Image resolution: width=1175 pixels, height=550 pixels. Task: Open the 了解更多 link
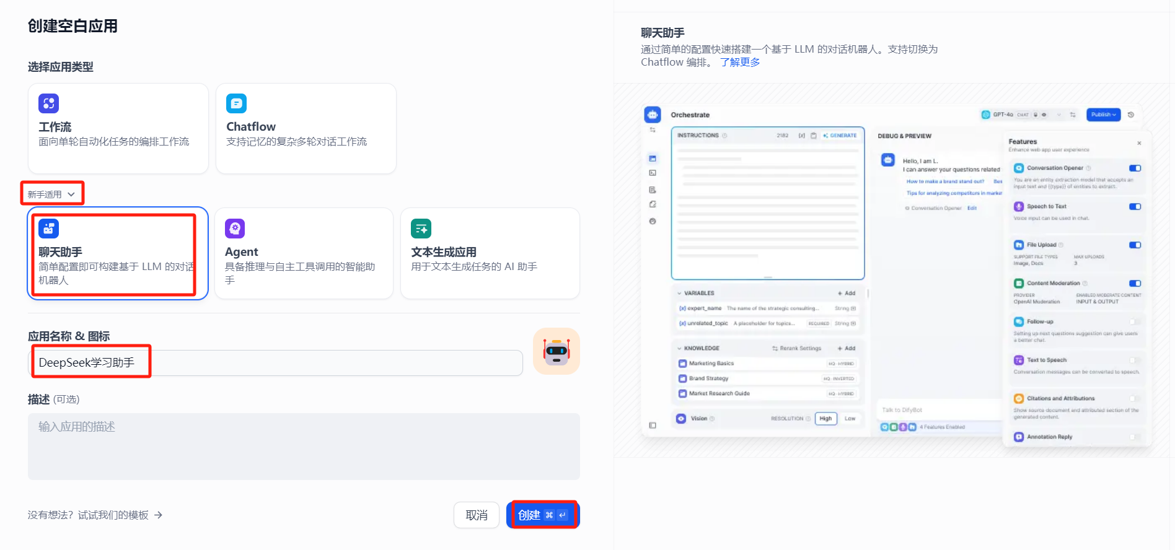click(x=740, y=63)
